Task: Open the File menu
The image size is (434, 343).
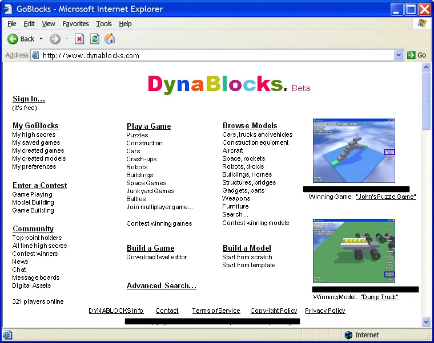Action: tap(11, 24)
